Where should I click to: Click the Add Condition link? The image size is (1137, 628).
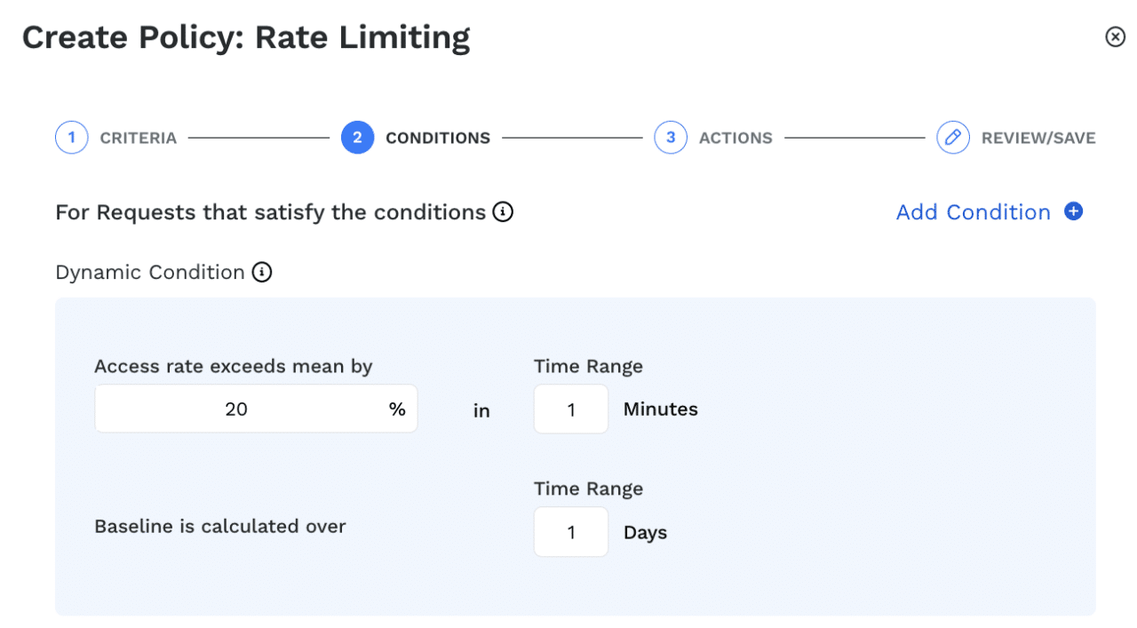click(x=974, y=211)
